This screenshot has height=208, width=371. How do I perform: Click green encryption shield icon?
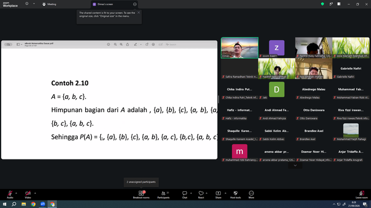pyautogui.click(x=322, y=4)
